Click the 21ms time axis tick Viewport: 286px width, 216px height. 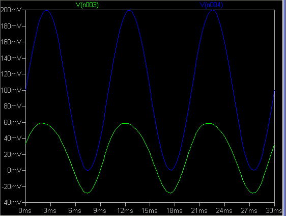pyautogui.click(x=199, y=204)
